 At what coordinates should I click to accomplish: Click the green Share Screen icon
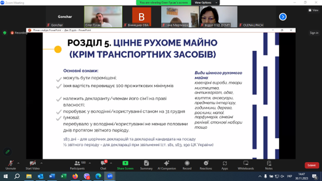point(125,163)
